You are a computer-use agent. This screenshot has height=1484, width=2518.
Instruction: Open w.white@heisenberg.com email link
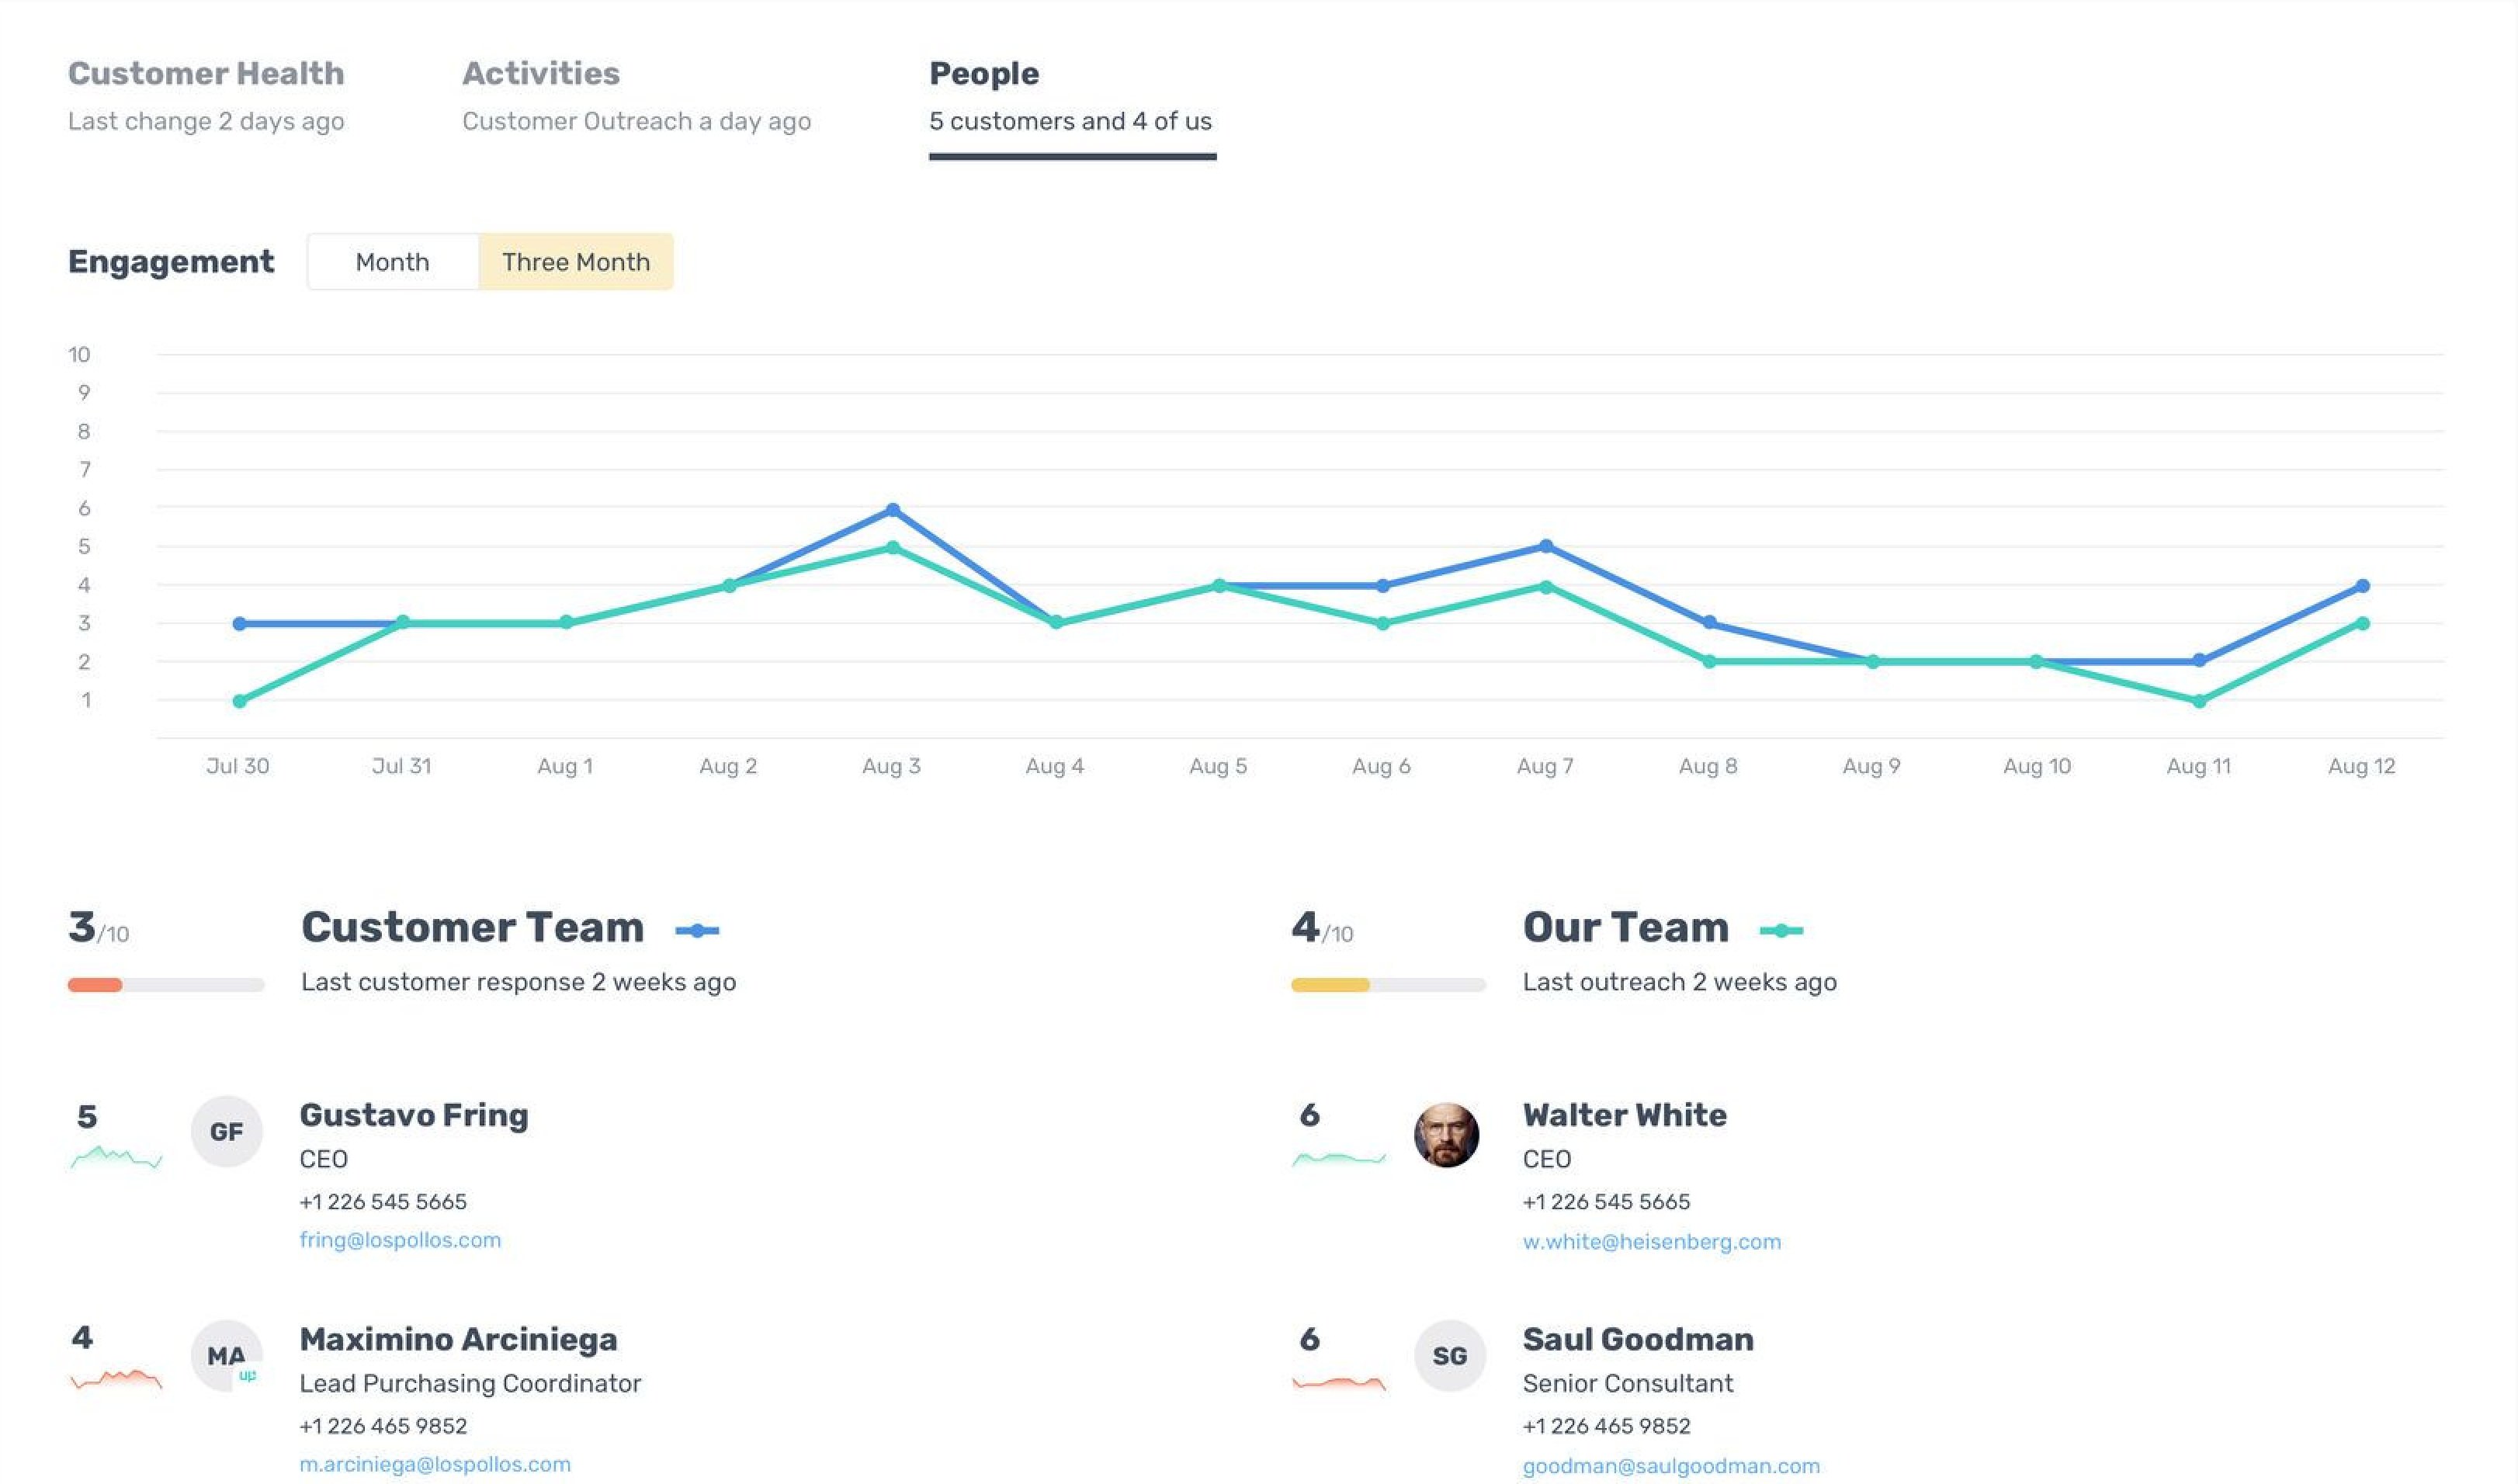1651,1242
